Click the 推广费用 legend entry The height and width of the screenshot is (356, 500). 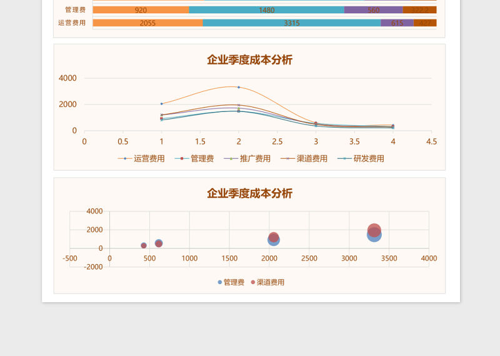[x=254, y=159]
